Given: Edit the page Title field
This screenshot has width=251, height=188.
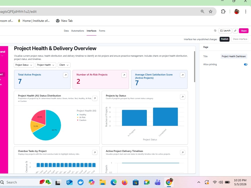Looking at the screenshot, I should (x=234, y=56).
